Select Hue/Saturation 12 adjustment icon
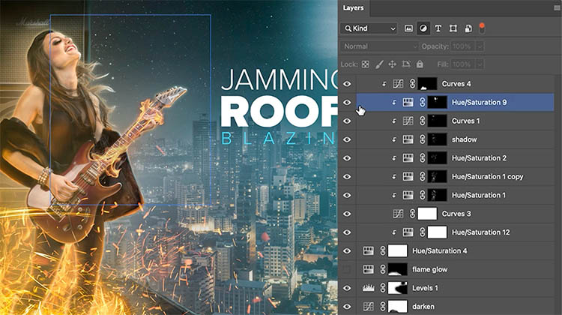Image resolution: width=562 pixels, height=315 pixels. click(408, 232)
